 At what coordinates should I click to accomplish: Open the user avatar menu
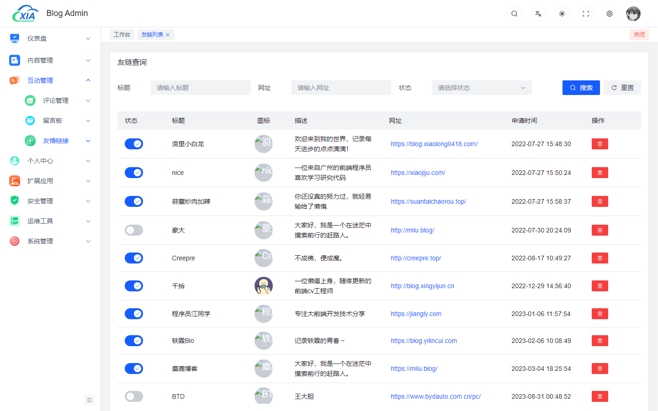click(x=633, y=14)
